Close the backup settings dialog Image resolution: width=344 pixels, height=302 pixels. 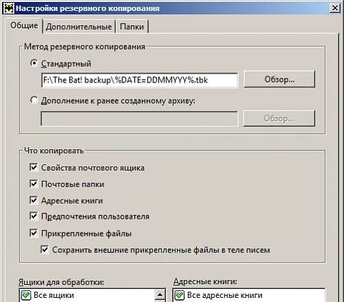click(334, 8)
